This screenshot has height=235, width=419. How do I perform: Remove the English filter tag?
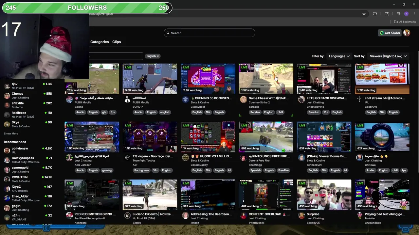157,56
